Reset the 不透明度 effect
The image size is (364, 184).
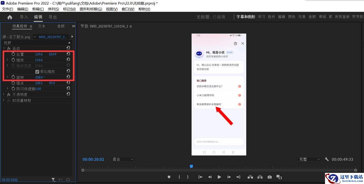click(68, 94)
